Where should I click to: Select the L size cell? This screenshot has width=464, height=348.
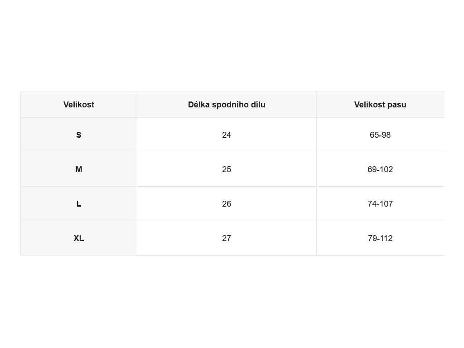[79, 204]
